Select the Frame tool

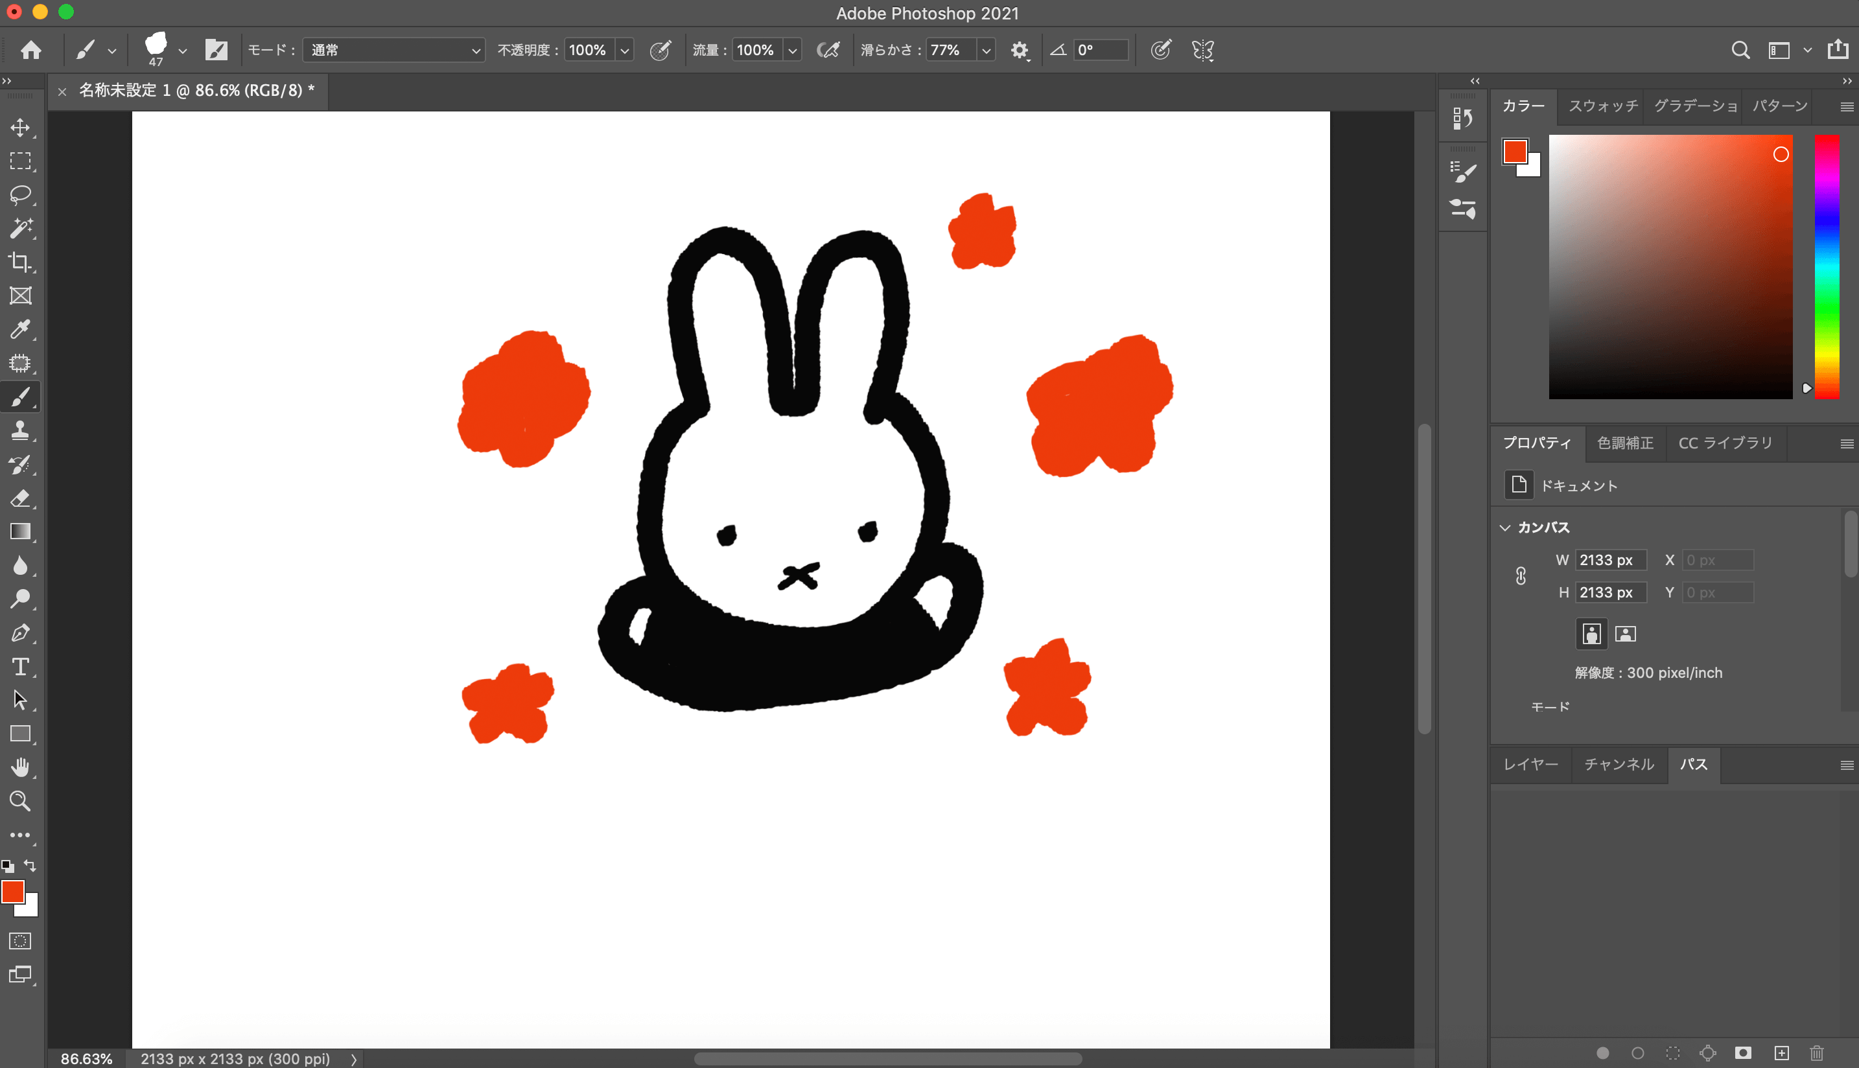[21, 296]
